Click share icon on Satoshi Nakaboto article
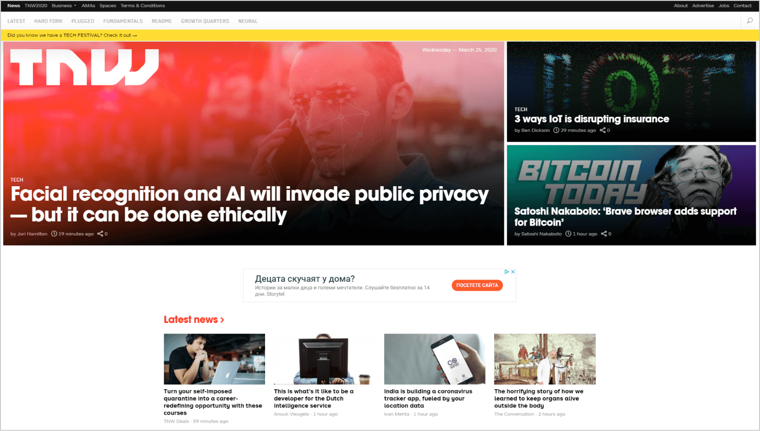The width and height of the screenshot is (760, 431). point(604,234)
